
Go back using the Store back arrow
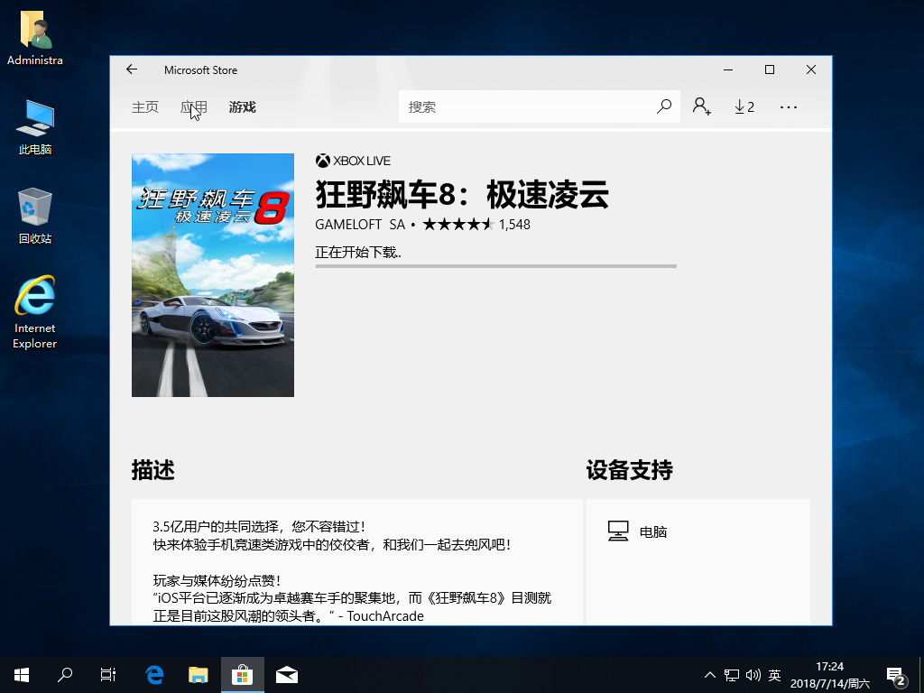[132, 69]
